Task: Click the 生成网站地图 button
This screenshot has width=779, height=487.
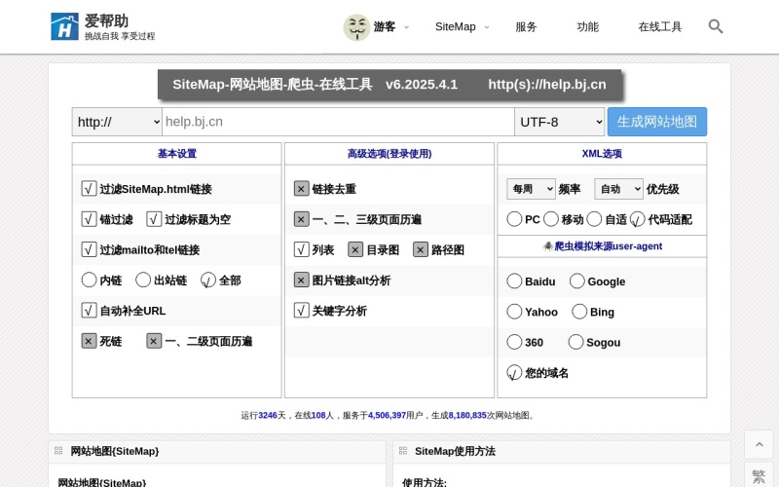Action: point(656,122)
